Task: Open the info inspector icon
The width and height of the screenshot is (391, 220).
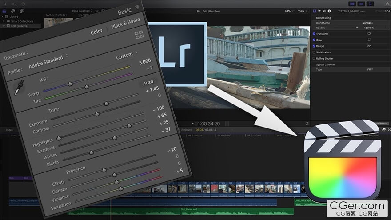Action: [329, 11]
